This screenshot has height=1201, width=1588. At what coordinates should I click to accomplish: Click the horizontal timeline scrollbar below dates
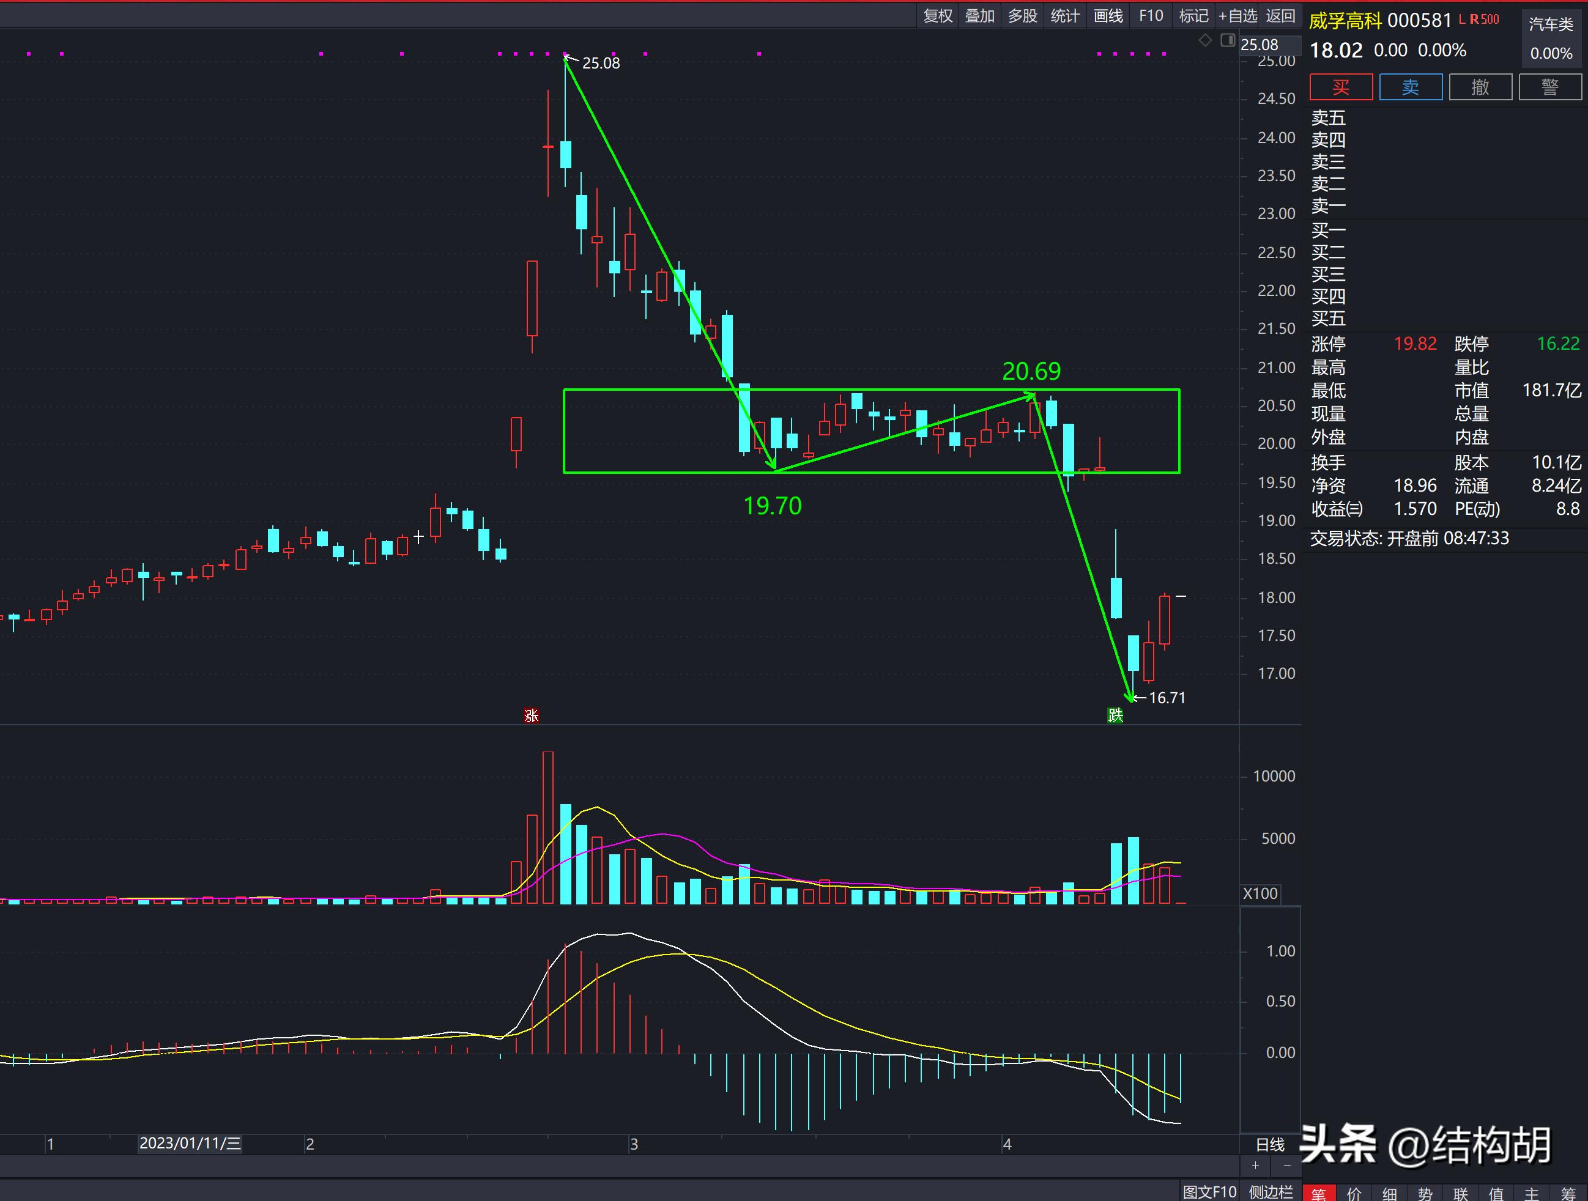coord(617,1166)
